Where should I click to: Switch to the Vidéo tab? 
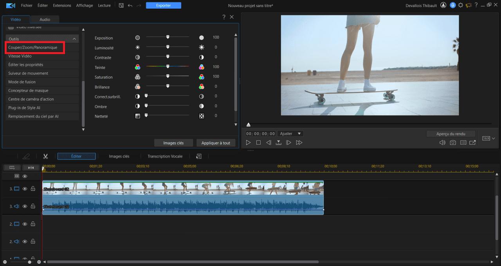click(x=16, y=19)
